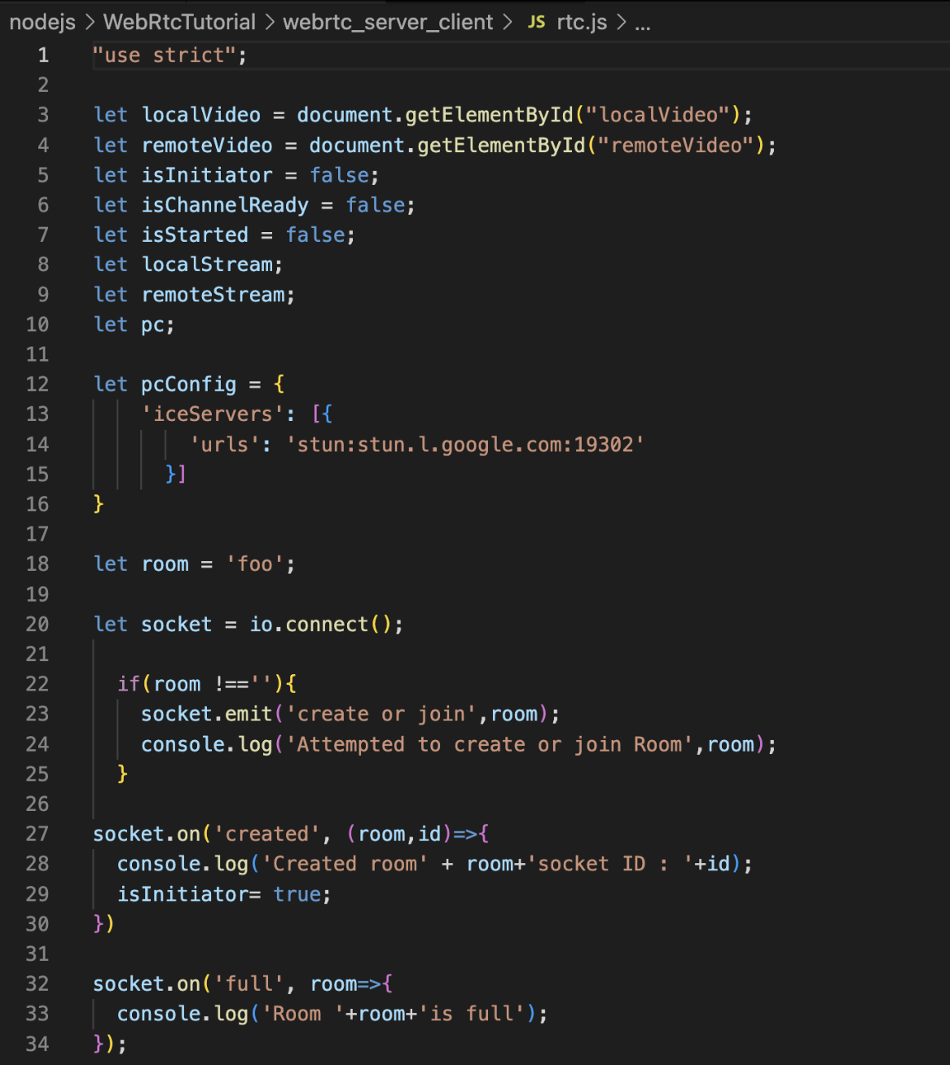Click line number 12 in gutter
This screenshot has height=1065, width=950.
(37, 384)
